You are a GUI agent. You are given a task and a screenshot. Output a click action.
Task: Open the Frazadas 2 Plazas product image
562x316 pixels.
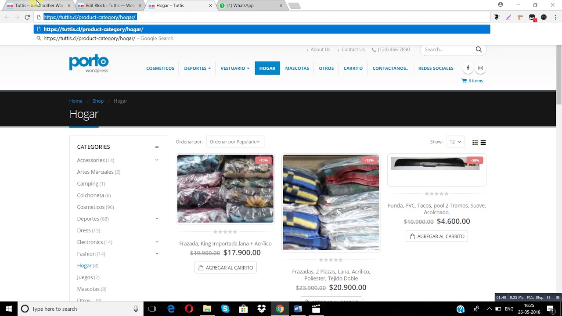coord(331,202)
